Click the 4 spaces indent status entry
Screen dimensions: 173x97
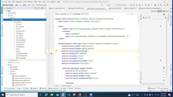click(163, 91)
